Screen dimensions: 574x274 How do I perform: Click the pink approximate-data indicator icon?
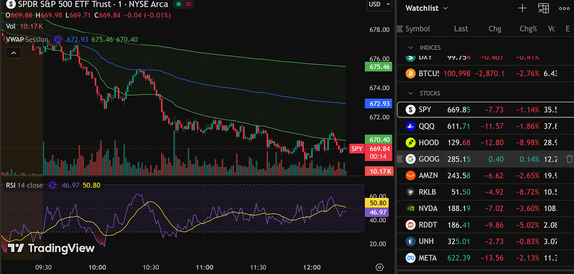189,4
